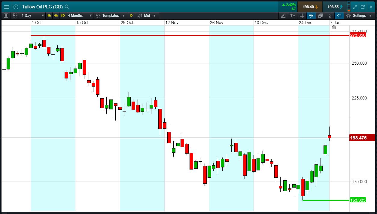Click the sliders icon beside Templates

[98, 16]
